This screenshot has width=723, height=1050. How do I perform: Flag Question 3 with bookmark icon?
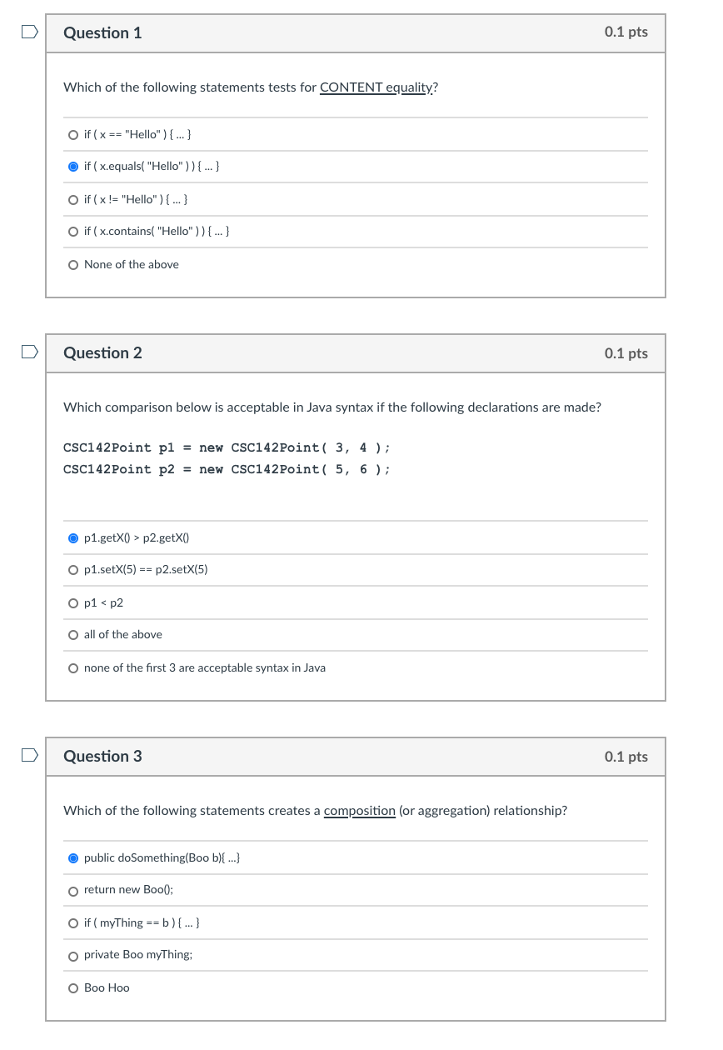29,756
